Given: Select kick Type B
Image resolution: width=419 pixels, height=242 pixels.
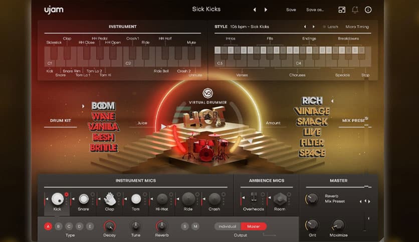Looking at the screenshot, I should (59, 226).
